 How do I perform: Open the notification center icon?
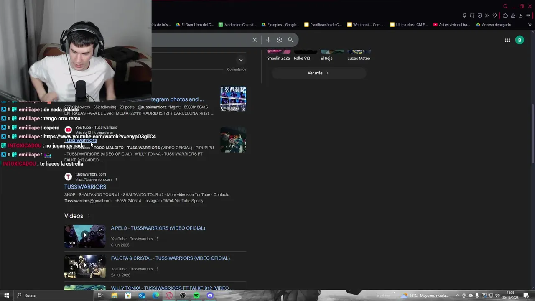(x=526, y=296)
